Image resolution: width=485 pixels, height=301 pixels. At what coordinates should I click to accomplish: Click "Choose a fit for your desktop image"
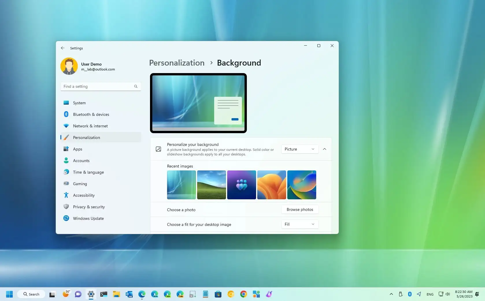click(x=199, y=224)
